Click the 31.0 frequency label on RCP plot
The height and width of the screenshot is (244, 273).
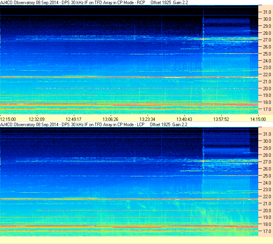[x=267, y=12]
